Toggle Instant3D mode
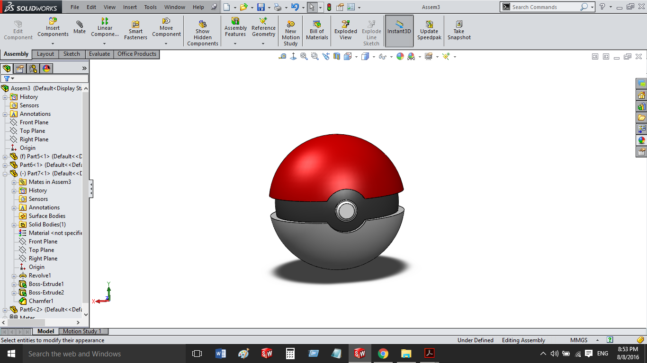Screen dimensions: 647x363 399,31
